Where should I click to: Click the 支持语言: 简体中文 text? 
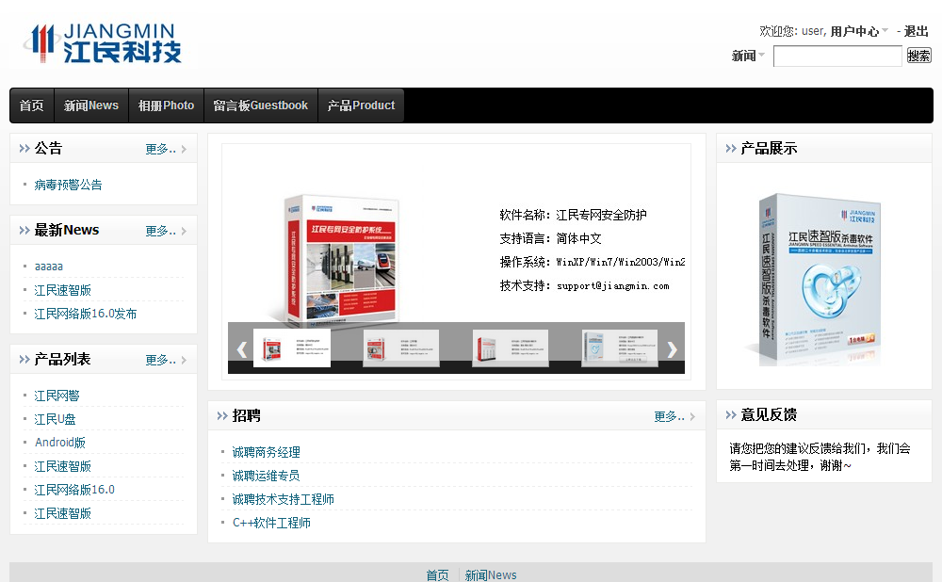pos(550,238)
